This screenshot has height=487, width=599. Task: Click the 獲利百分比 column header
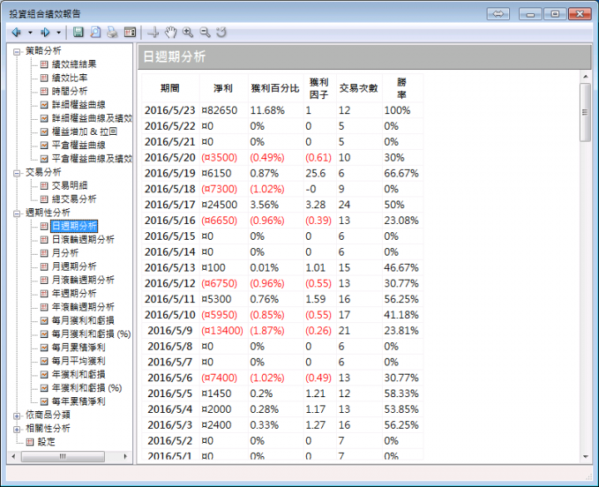pyautogui.click(x=275, y=88)
